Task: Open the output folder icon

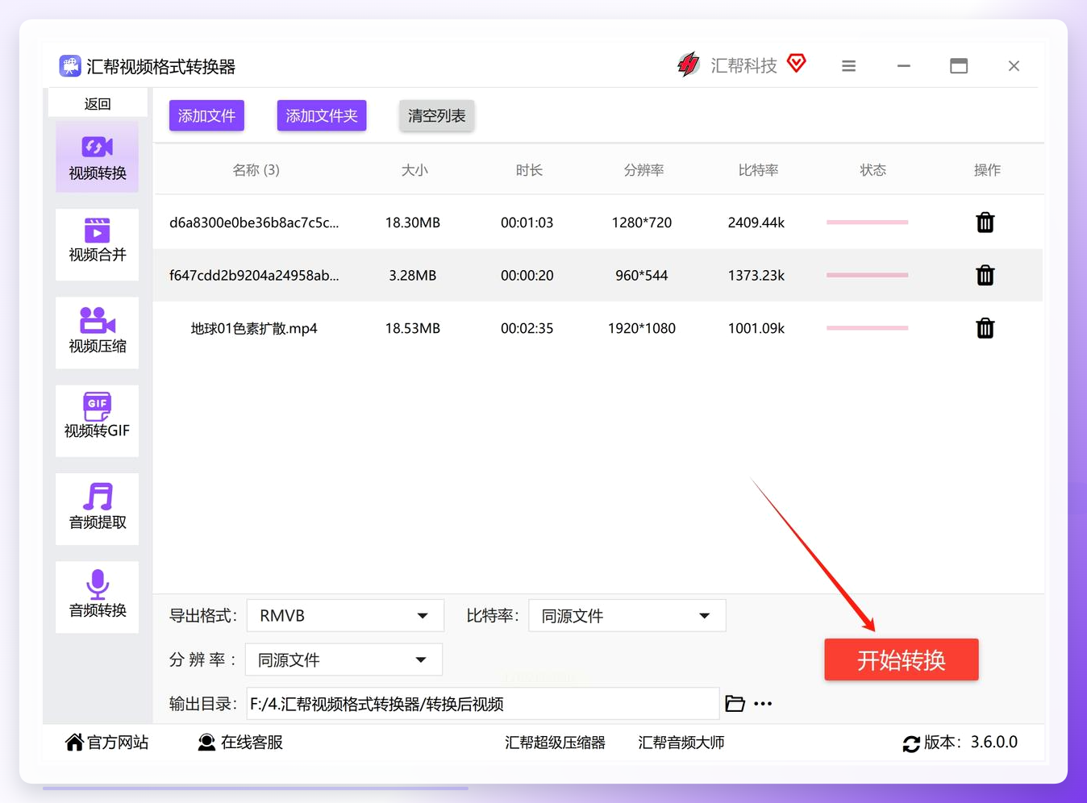Action: coord(735,704)
